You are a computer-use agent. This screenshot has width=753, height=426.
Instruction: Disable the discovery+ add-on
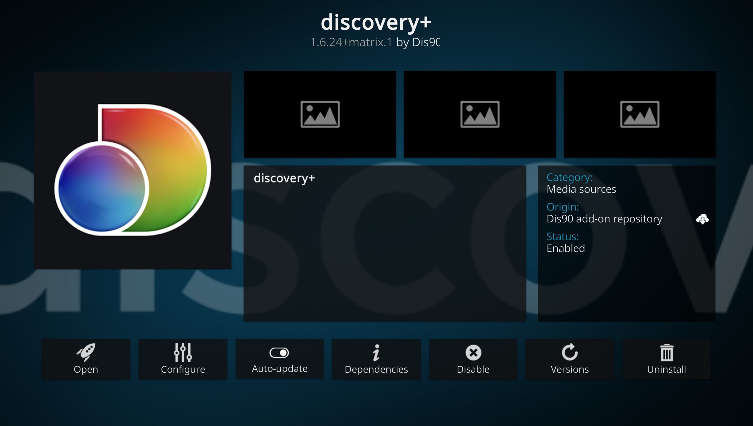(473, 359)
